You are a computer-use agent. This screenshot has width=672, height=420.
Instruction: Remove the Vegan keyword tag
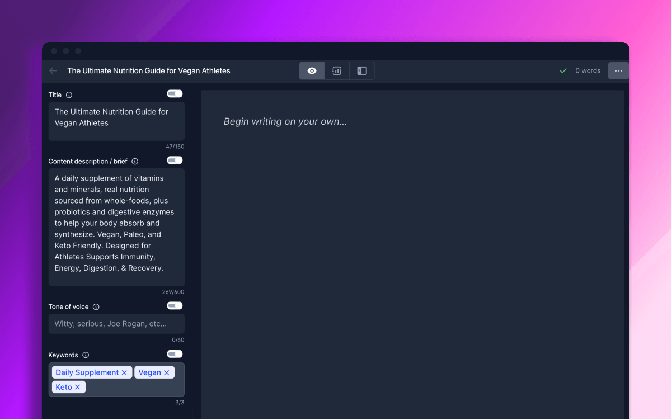pyautogui.click(x=166, y=372)
